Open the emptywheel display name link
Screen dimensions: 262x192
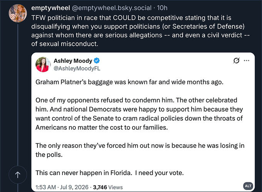coord(50,8)
